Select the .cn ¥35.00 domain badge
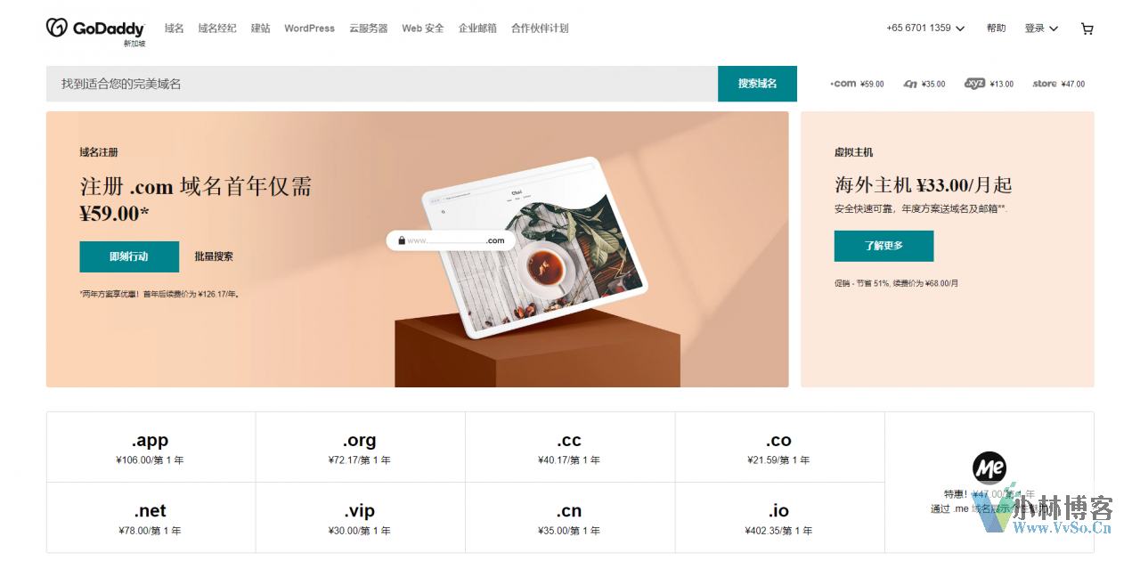 pos(924,84)
